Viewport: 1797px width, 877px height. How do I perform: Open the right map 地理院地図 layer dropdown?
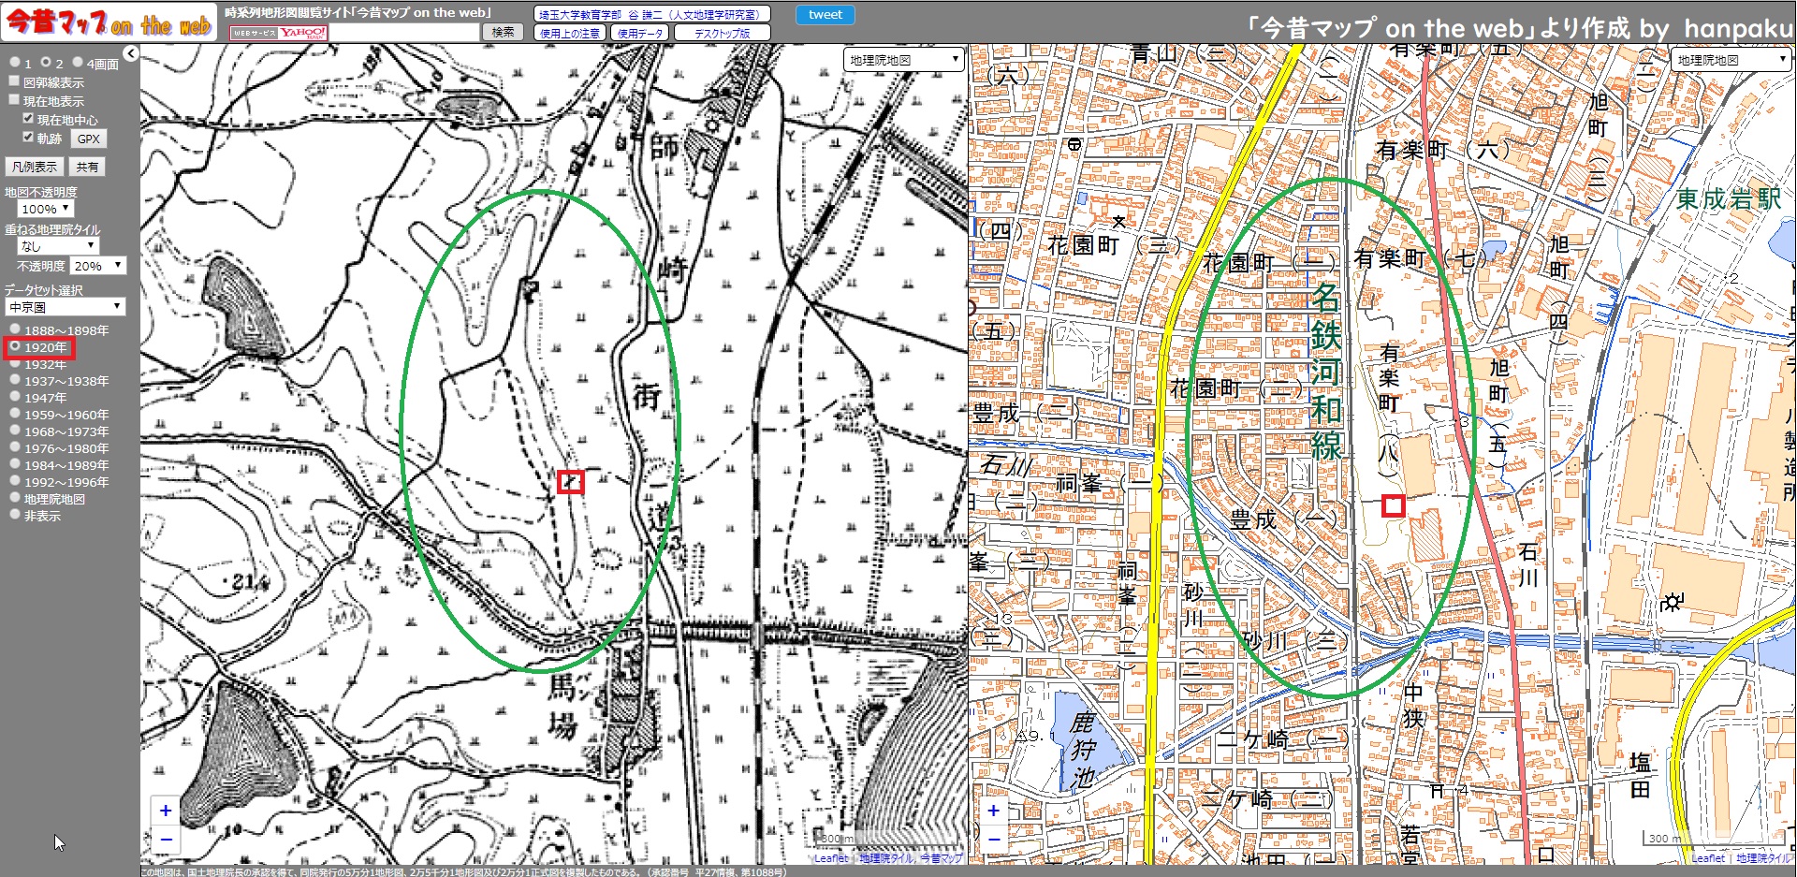1731,60
